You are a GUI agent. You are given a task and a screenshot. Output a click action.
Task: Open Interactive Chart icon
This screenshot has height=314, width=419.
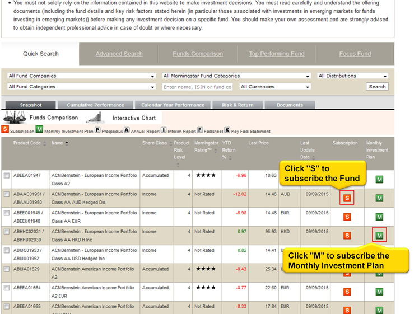[x=95, y=118]
